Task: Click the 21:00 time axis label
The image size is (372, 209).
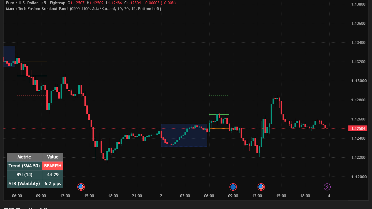Action: [x=137, y=196]
